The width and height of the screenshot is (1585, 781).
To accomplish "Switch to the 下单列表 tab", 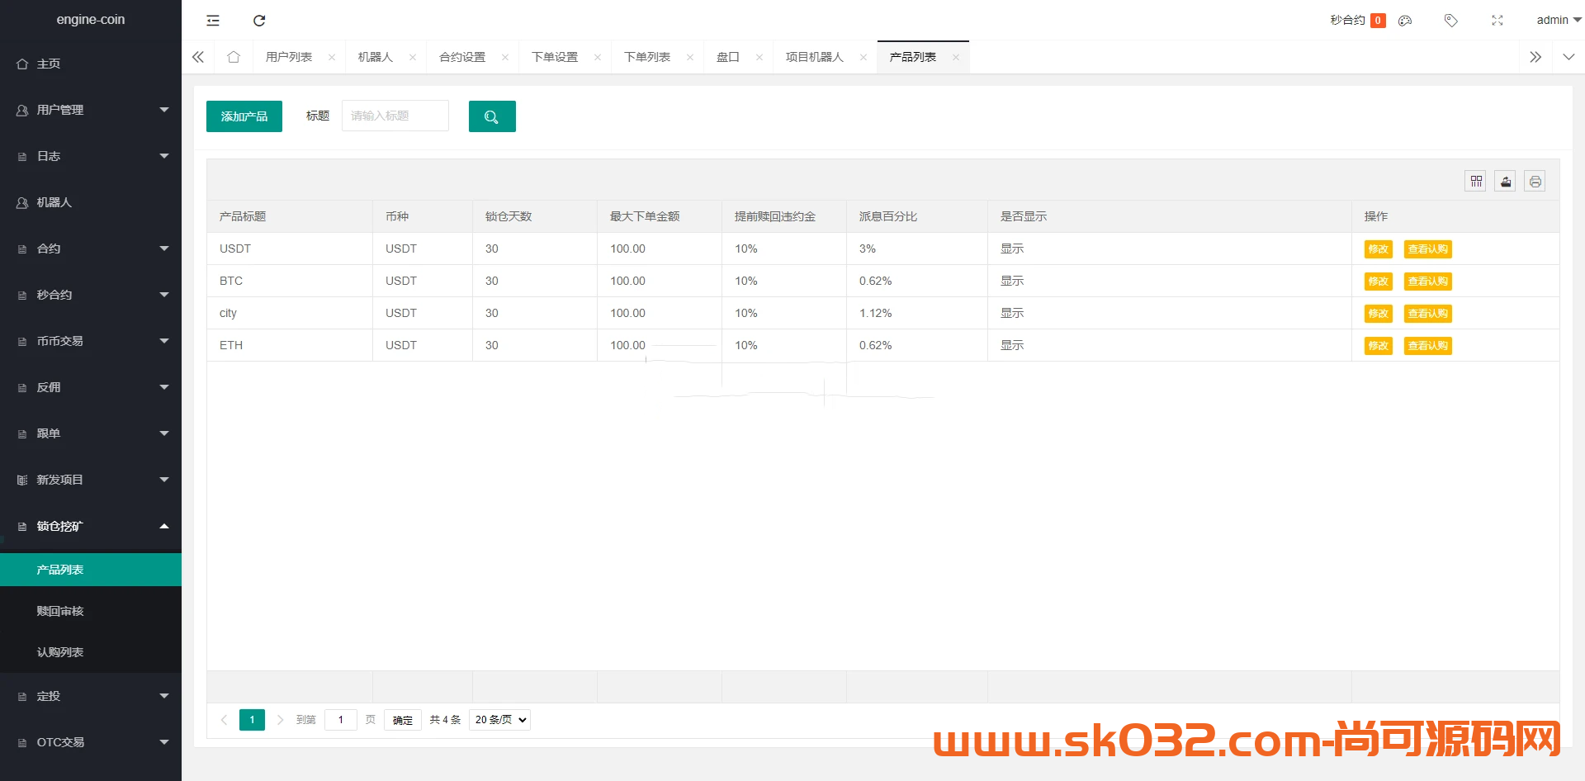I will tap(647, 57).
